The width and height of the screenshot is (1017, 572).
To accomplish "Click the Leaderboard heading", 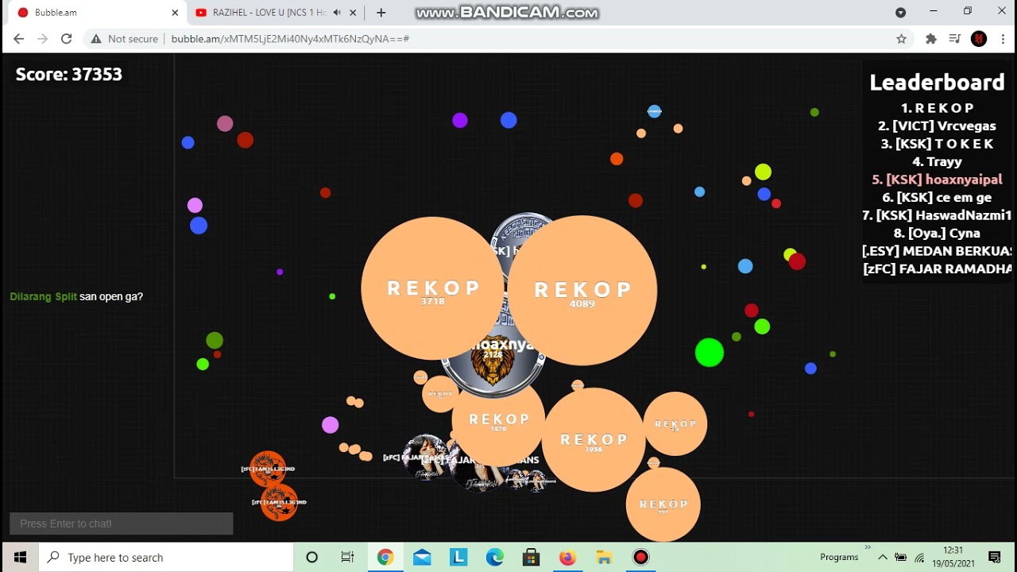I will tap(937, 82).
